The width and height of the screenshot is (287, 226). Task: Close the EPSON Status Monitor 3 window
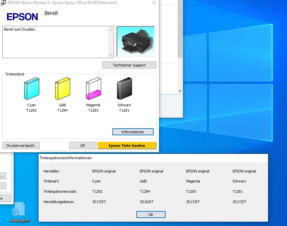[154, 3]
